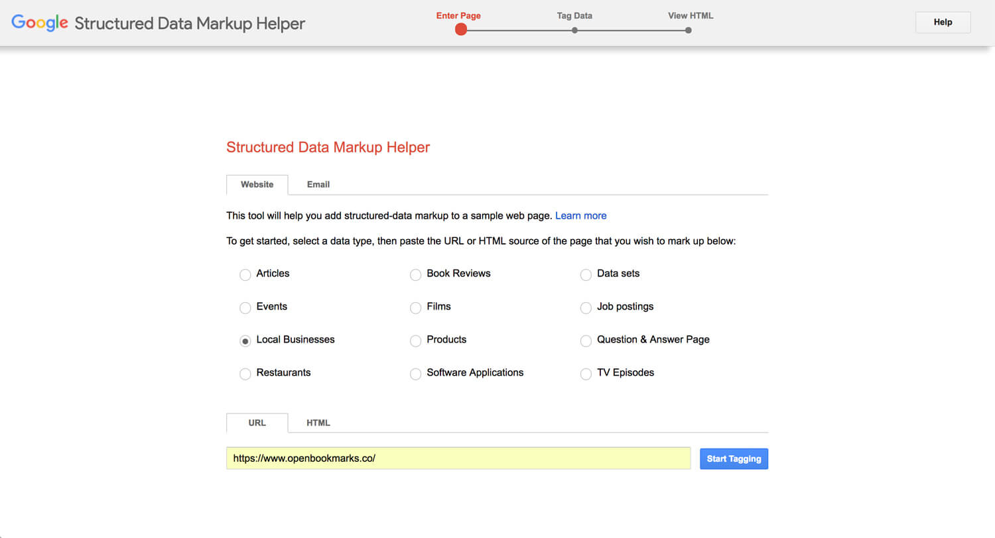Screen dimensions: 995x538
Task: Follow the Learn more link
Action: [x=581, y=215]
